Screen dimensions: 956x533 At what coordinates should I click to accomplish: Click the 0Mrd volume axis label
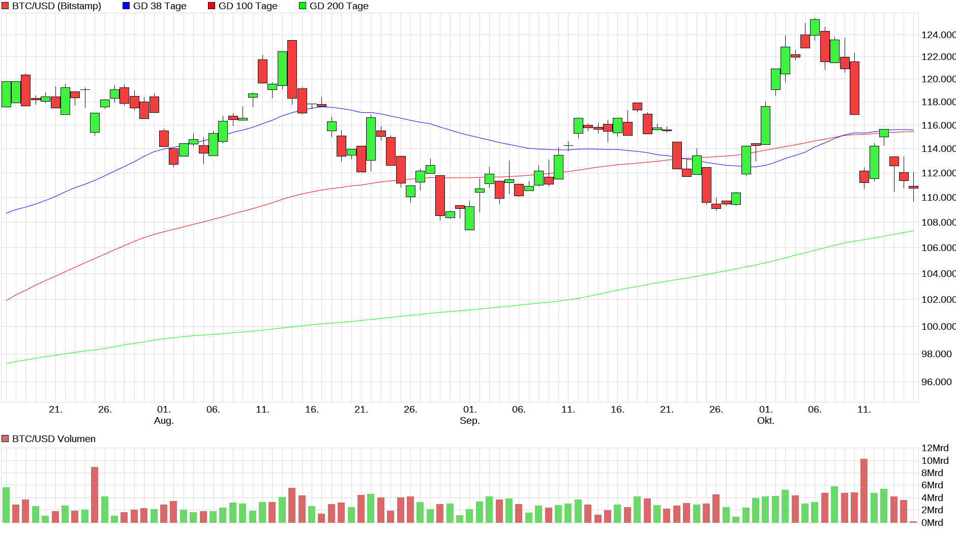pyautogui.click(x=933, y=522)
